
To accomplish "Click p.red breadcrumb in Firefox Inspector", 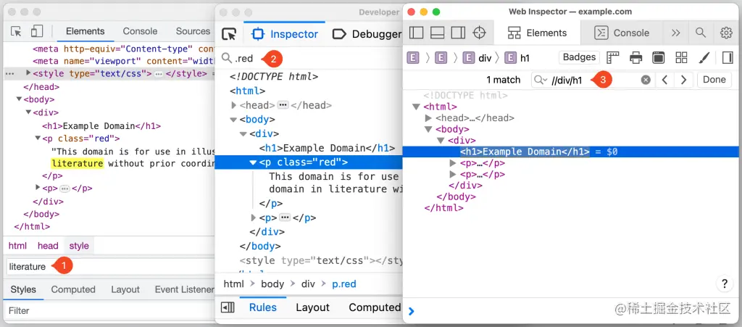I will pos(343,284).
